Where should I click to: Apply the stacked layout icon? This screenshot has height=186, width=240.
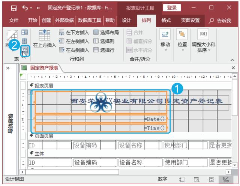pos(24,32)
